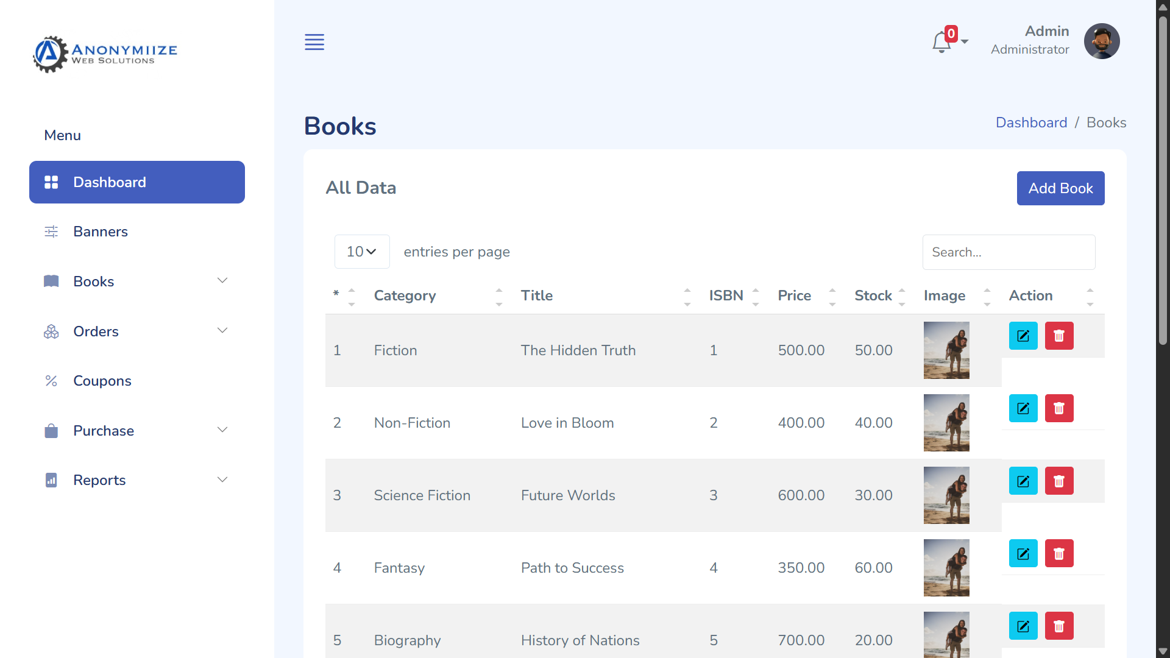Image resolution: width=1170 pixels, height=658 pixels.
Task: Click the Books open-book icon in sidebar
Action: coord(51,281)
